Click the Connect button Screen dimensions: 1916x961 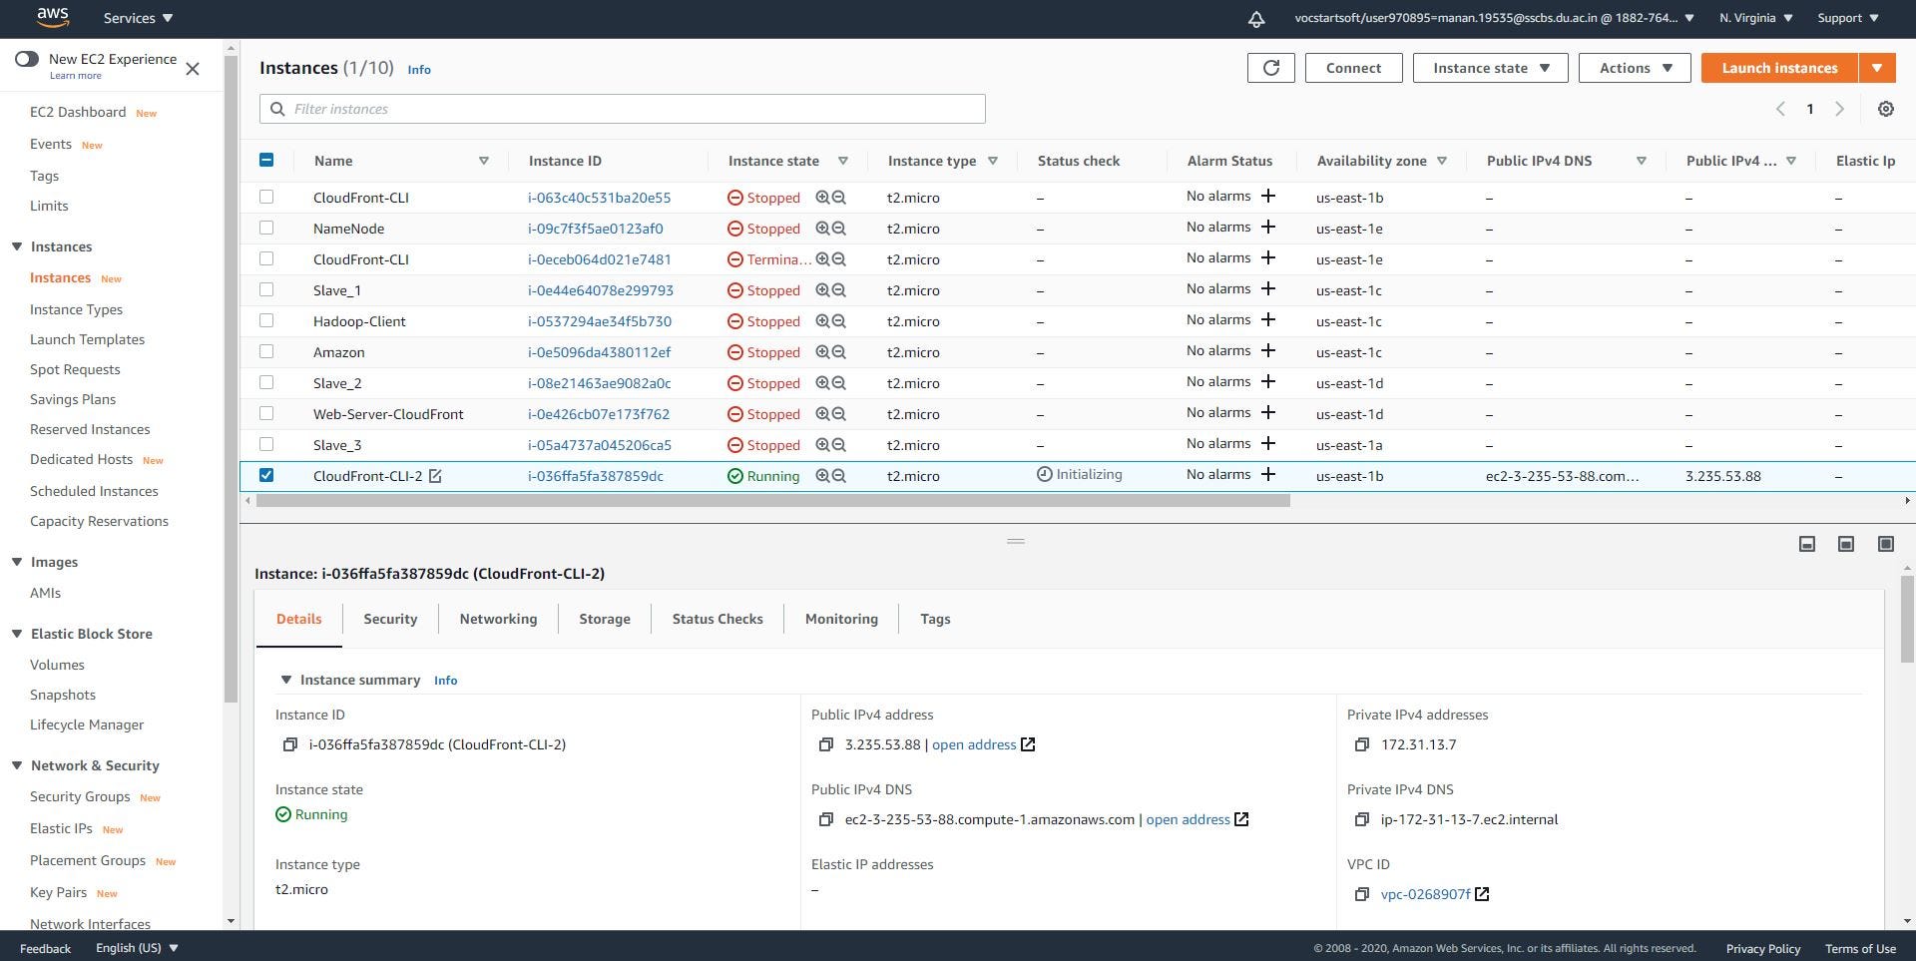pos(1353,68)
